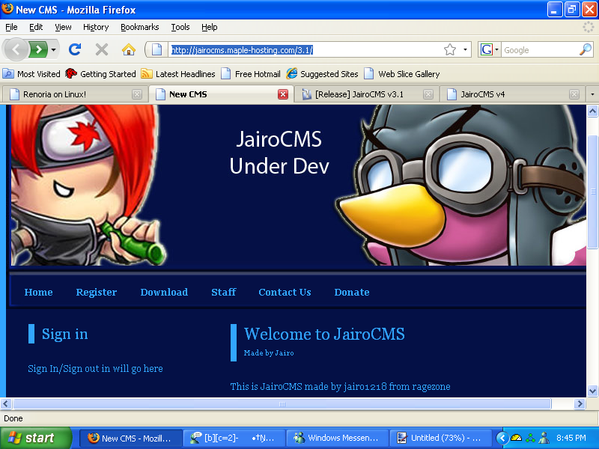599x449 pixels.
Task: Open the Register page link
Action: click(97, 292)
